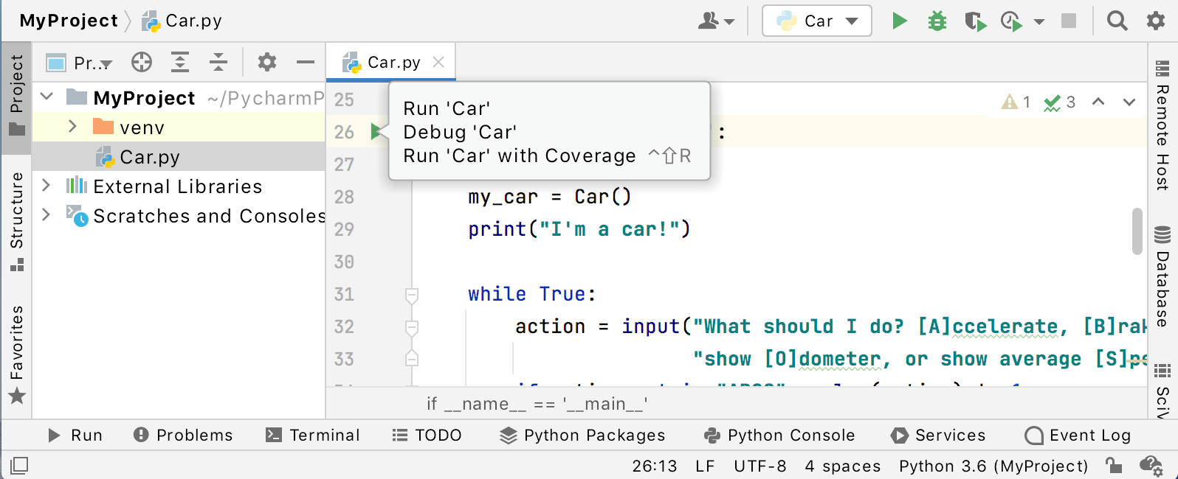Open Project panel gear options
The image size is (1178, 479).
(266, 63)
